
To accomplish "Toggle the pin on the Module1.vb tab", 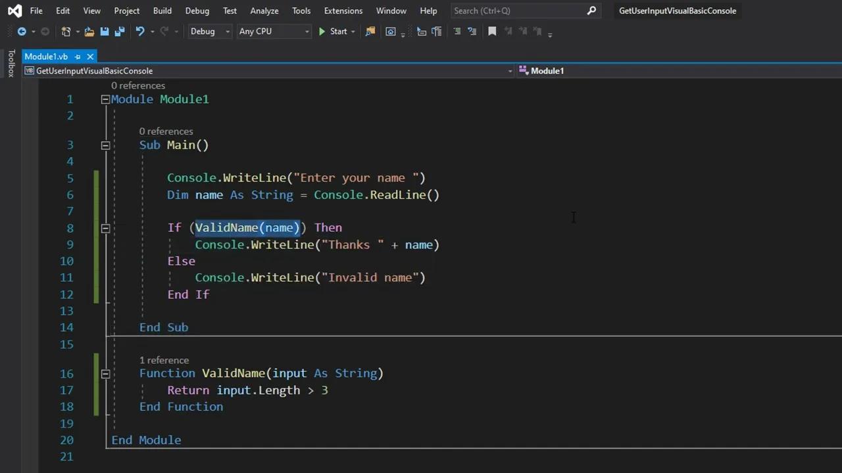I will [78, 56].
